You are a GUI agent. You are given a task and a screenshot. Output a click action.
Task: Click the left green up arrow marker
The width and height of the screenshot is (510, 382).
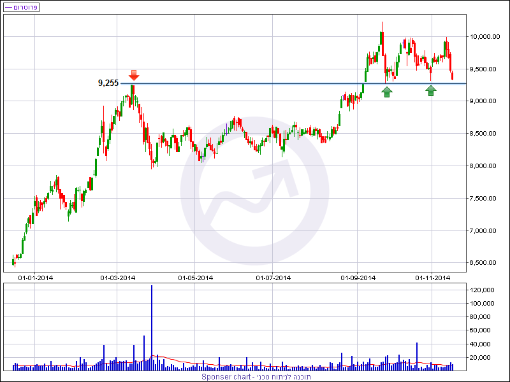(x=387, y=92)
